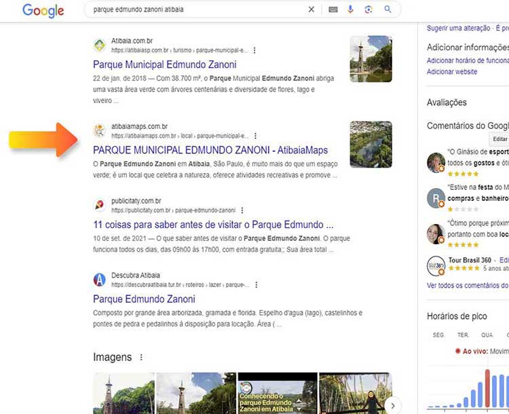Open Google Lens image search icon

[x=369, y=10]
